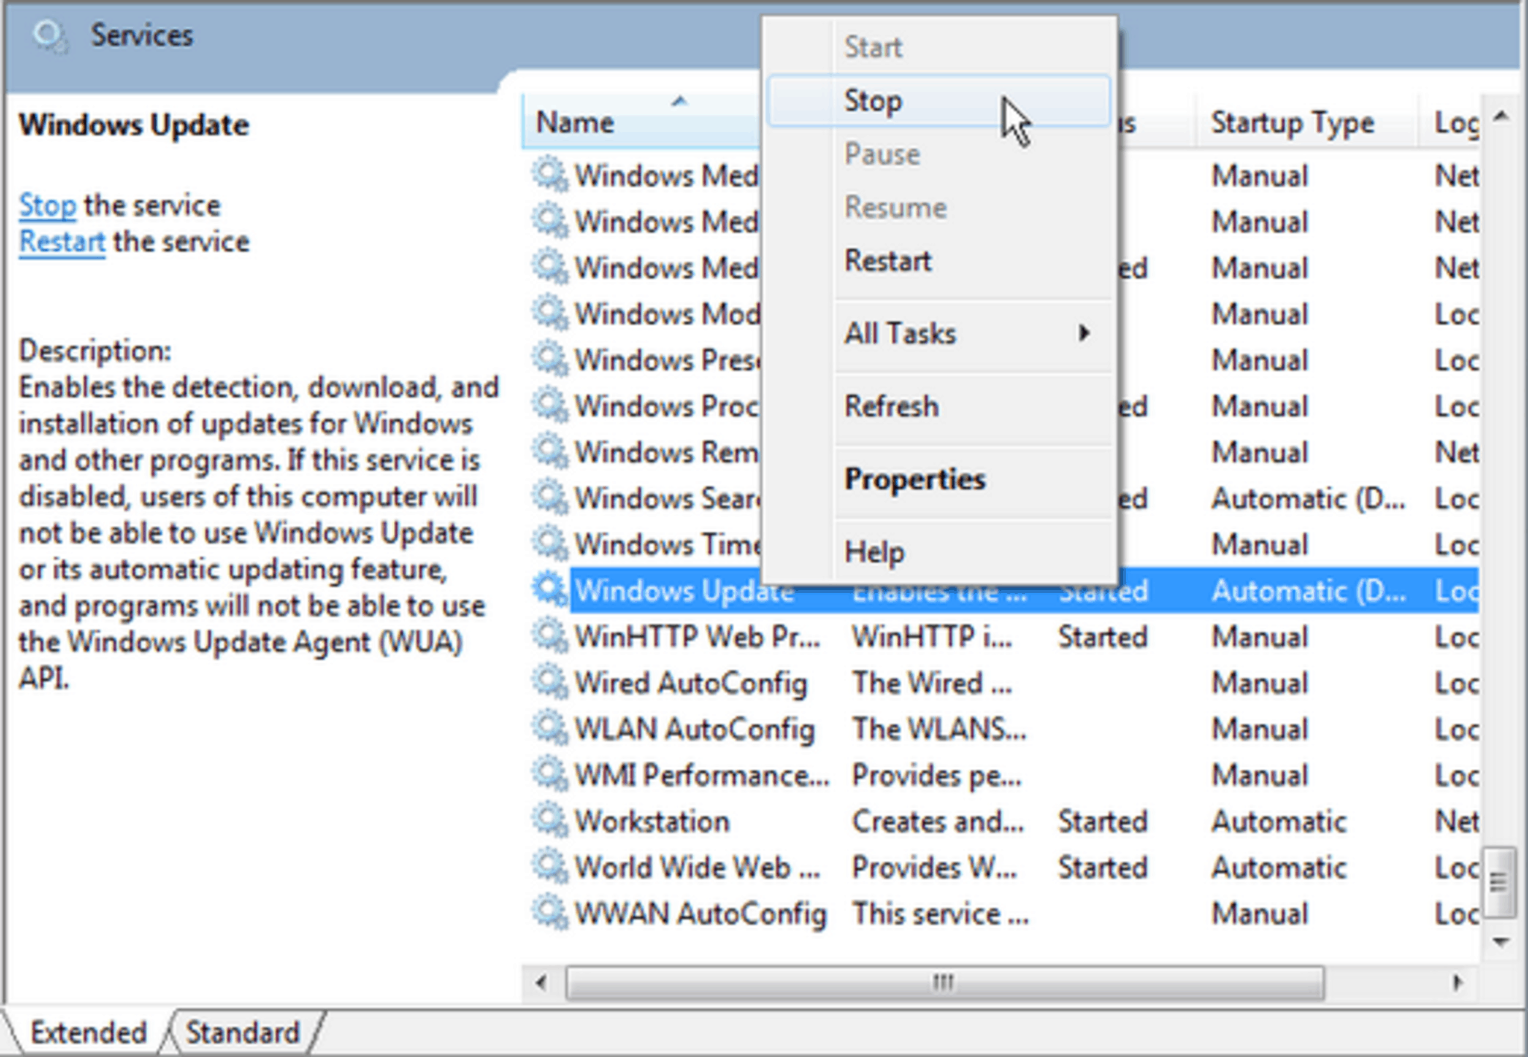Open Properties from the context menu
1528x1057 pixels.
point(939,479)
